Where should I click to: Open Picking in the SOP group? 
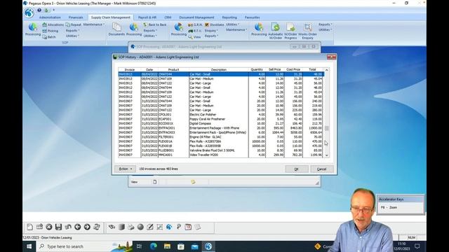(x=51, y=31)
